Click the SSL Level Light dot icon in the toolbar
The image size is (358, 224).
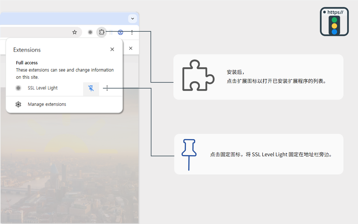click(90, 32)
